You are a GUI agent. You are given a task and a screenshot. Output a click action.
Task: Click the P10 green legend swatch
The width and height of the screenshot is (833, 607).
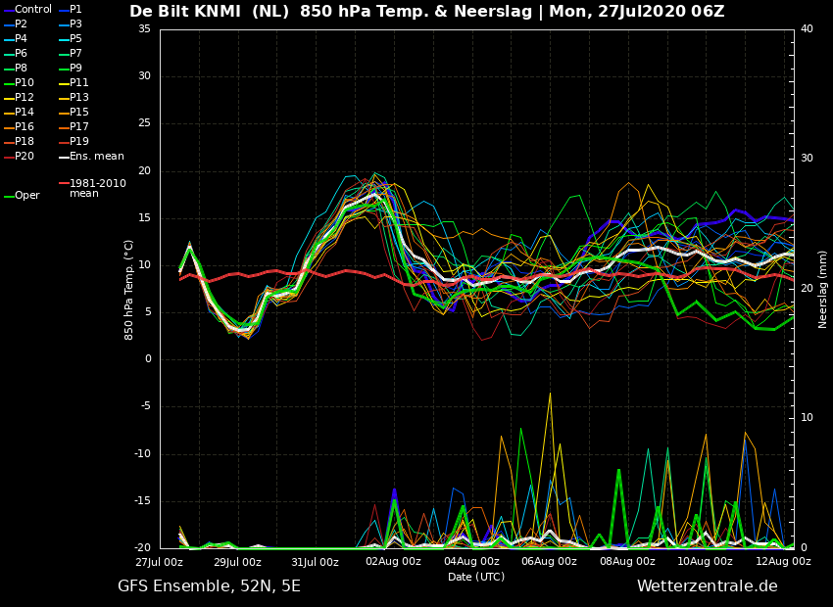[9, 83]
